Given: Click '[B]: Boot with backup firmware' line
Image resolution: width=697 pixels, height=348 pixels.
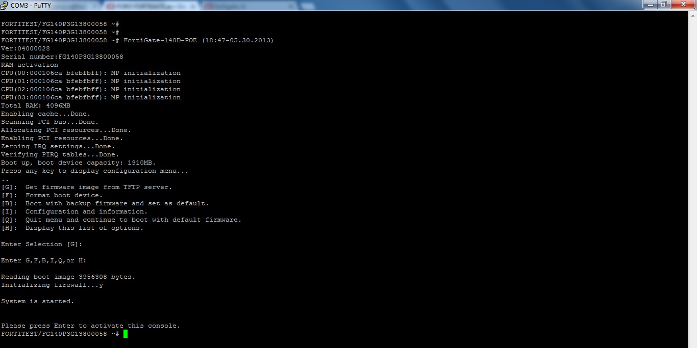Looking at the screenshot, I should point(105,203).
